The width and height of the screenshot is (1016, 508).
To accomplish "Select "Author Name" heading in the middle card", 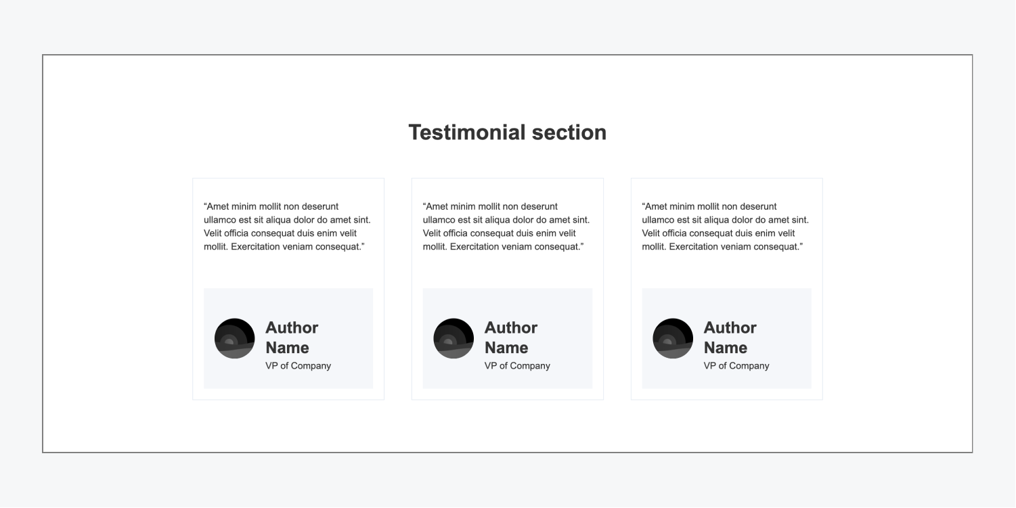I will (x=511, y=338).
